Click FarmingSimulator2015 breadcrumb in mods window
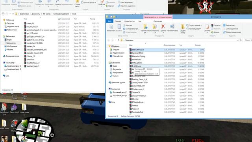This screenshot has height=142, width=252. click(x=61, y=14)
